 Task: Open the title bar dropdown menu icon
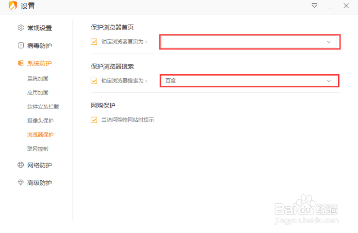click(x=314, y=6)
